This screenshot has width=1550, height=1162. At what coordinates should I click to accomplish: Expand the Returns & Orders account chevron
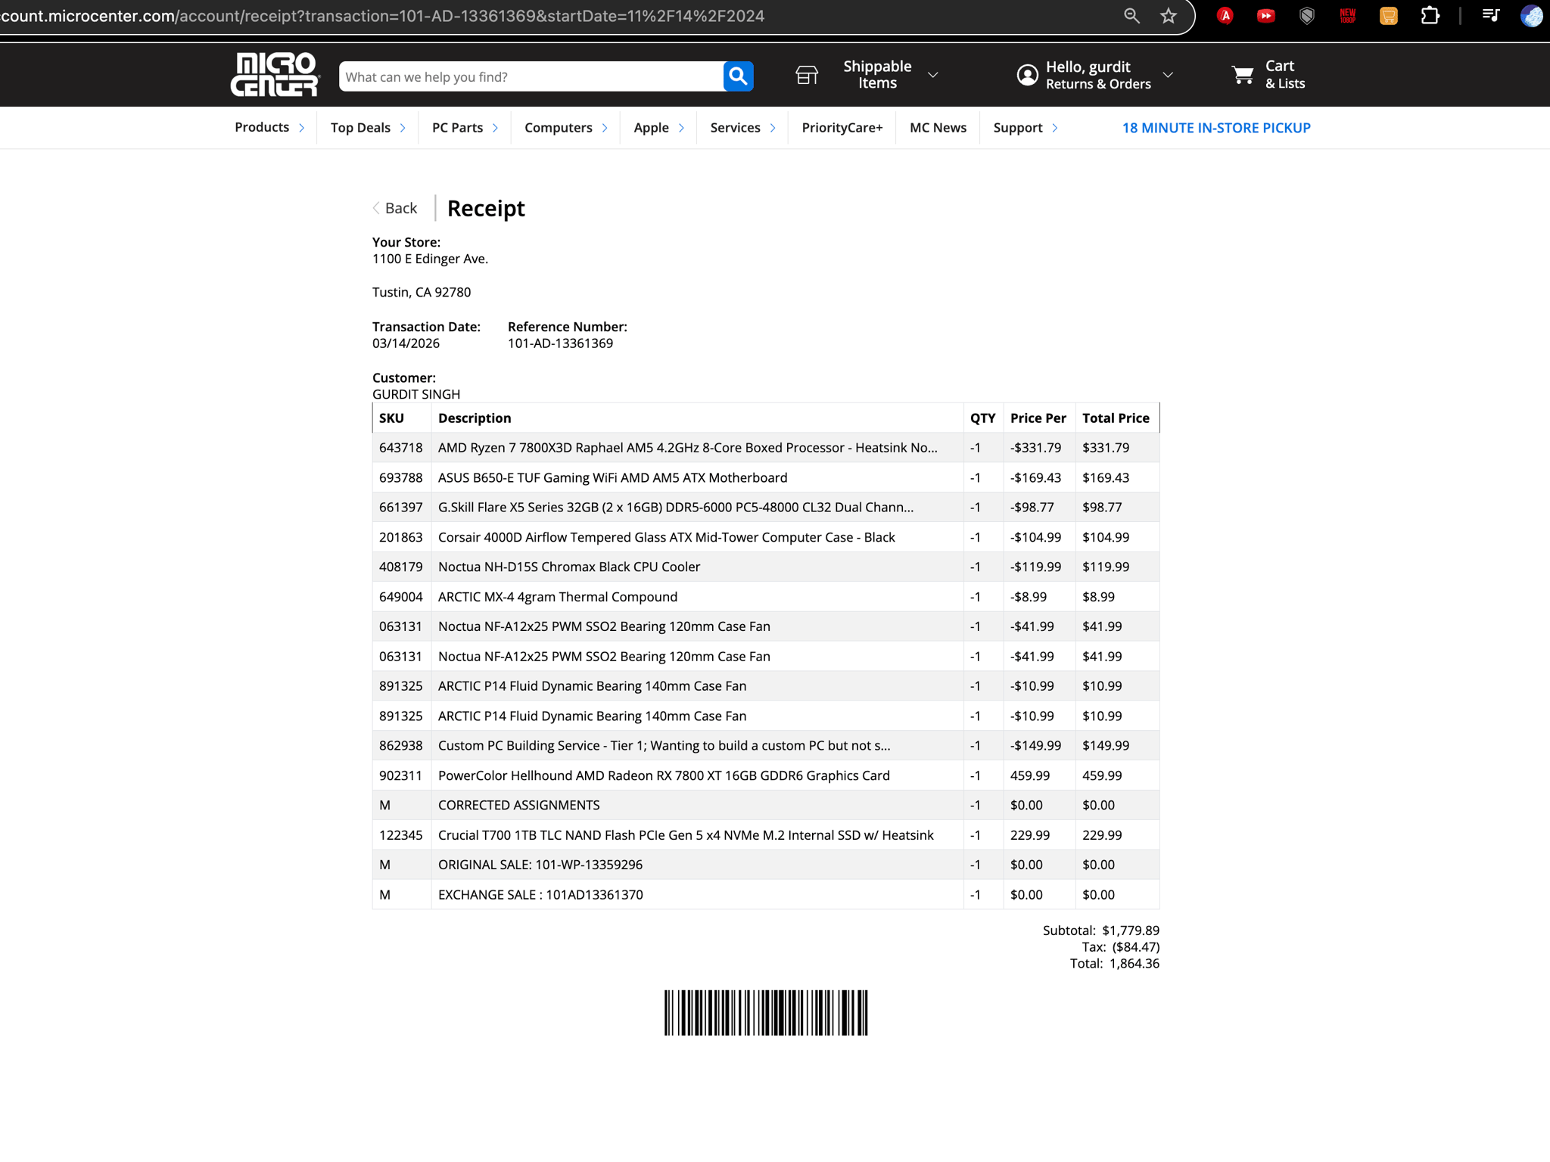(x=1169, y=75)
